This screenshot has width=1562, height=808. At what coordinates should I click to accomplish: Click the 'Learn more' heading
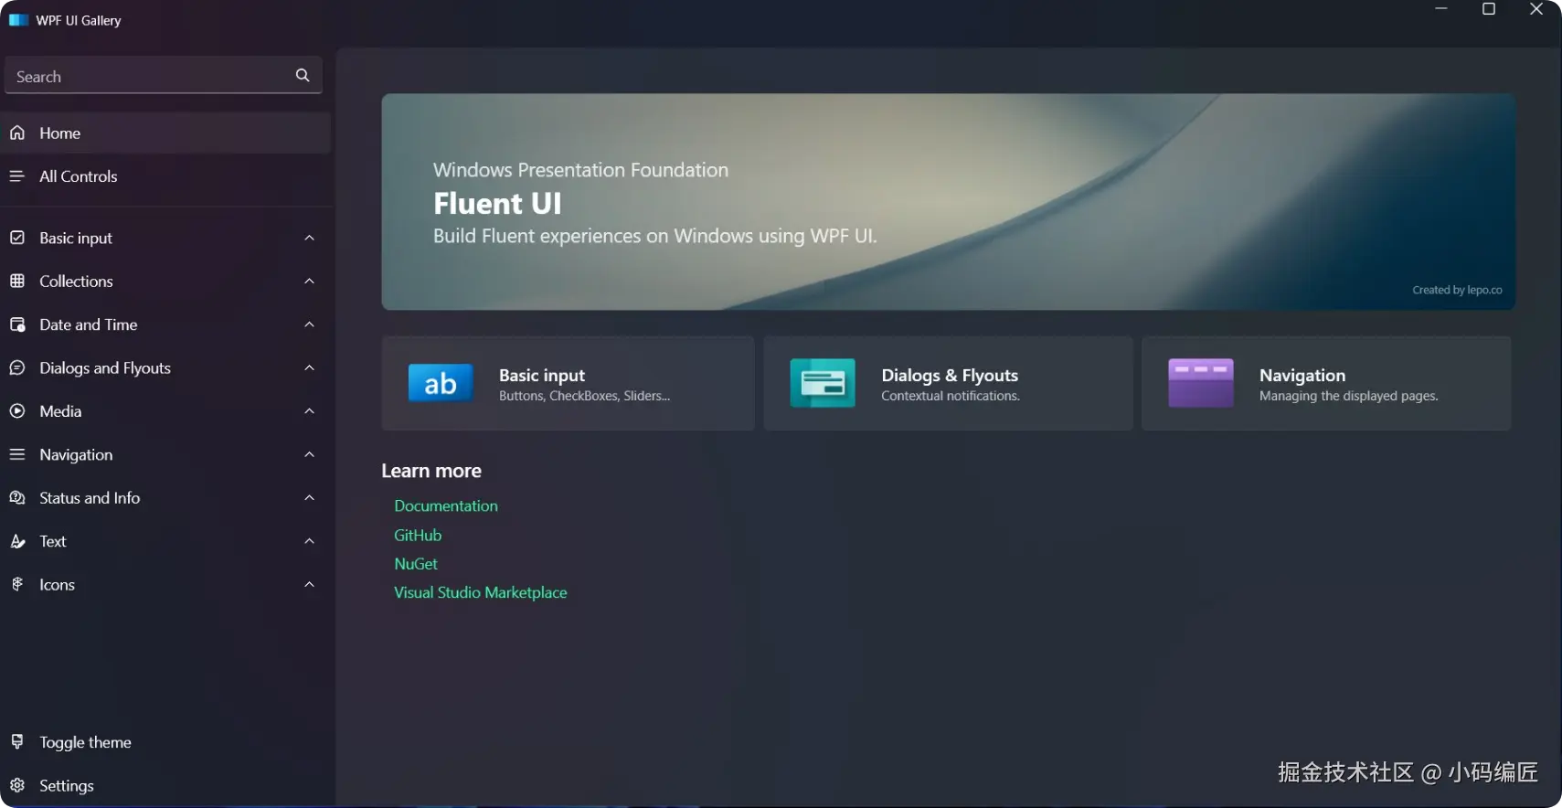pyautogui.click(x=431, y=471)
